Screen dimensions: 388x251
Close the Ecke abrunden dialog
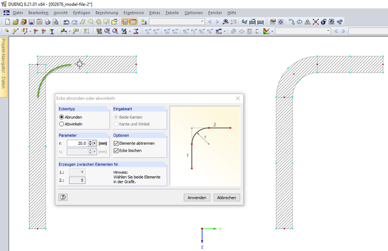point(238,98)
